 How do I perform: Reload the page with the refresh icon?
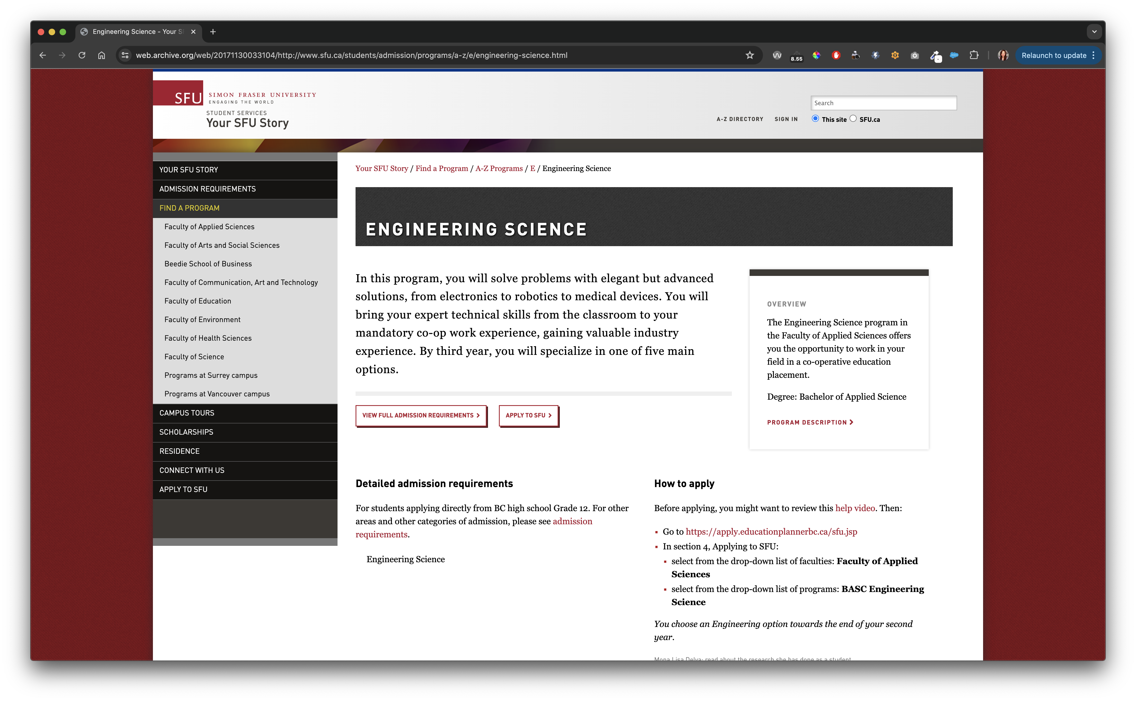[x=82, y=55]
